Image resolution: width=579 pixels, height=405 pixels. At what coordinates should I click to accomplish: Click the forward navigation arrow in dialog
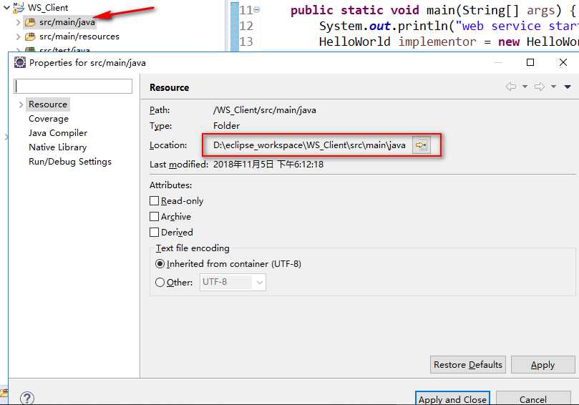point(540,87)
